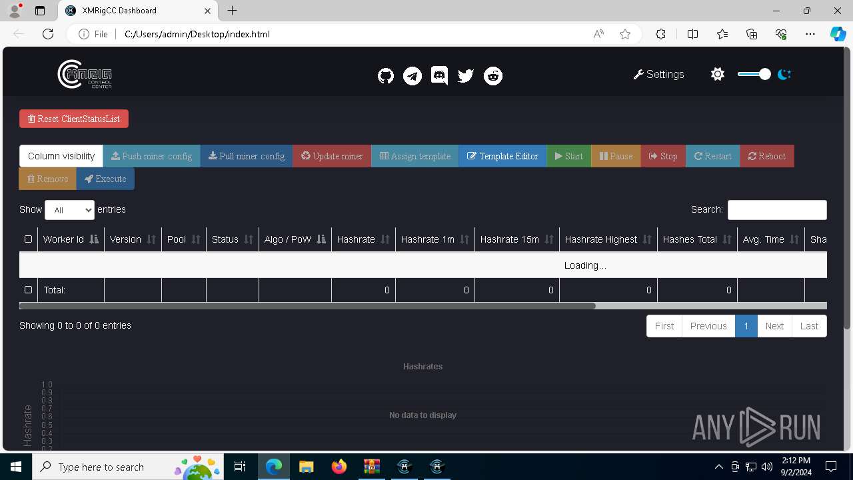Add page to favorites star icon
Screen dimensions: 853x480
coord(625,34)
